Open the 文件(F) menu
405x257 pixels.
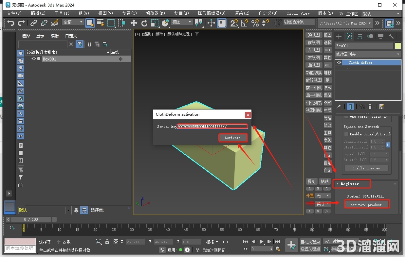14,13
